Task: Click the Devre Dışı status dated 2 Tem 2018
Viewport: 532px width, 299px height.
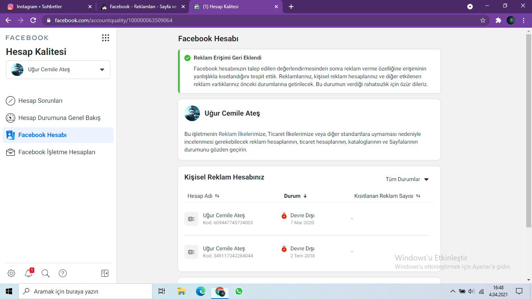Action: point(302,248)
